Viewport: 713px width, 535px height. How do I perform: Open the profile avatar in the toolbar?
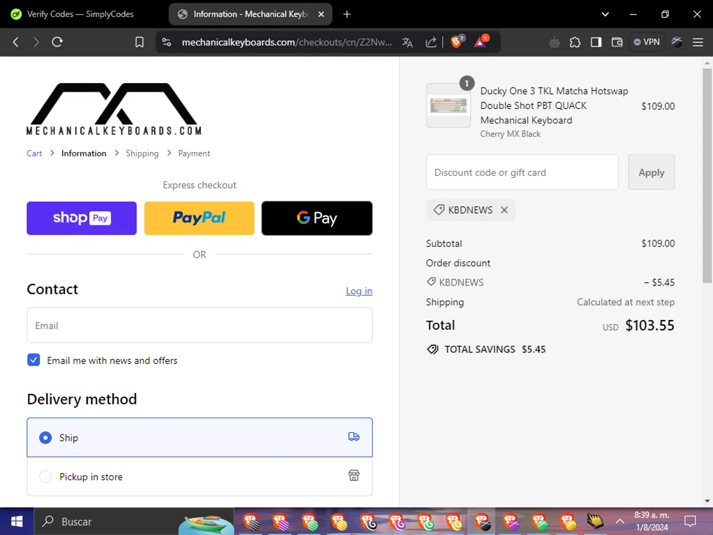point(677,42)
